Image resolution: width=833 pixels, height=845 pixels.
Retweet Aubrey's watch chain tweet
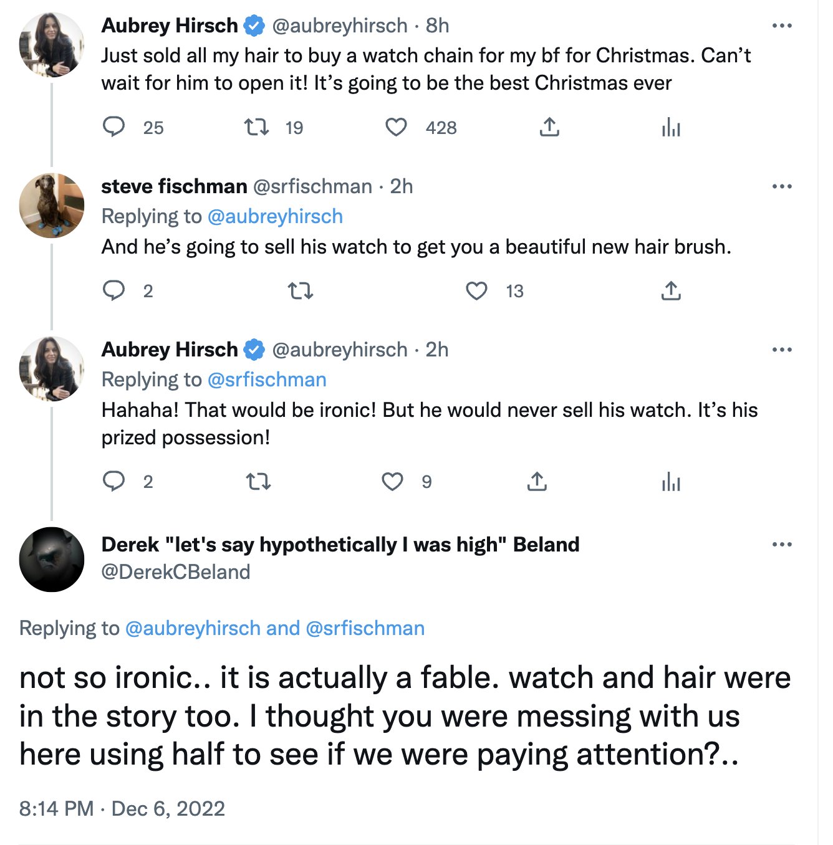(x=256, y=127)
